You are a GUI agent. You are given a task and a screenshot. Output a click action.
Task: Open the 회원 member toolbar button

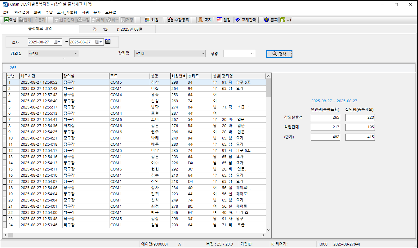151,20
